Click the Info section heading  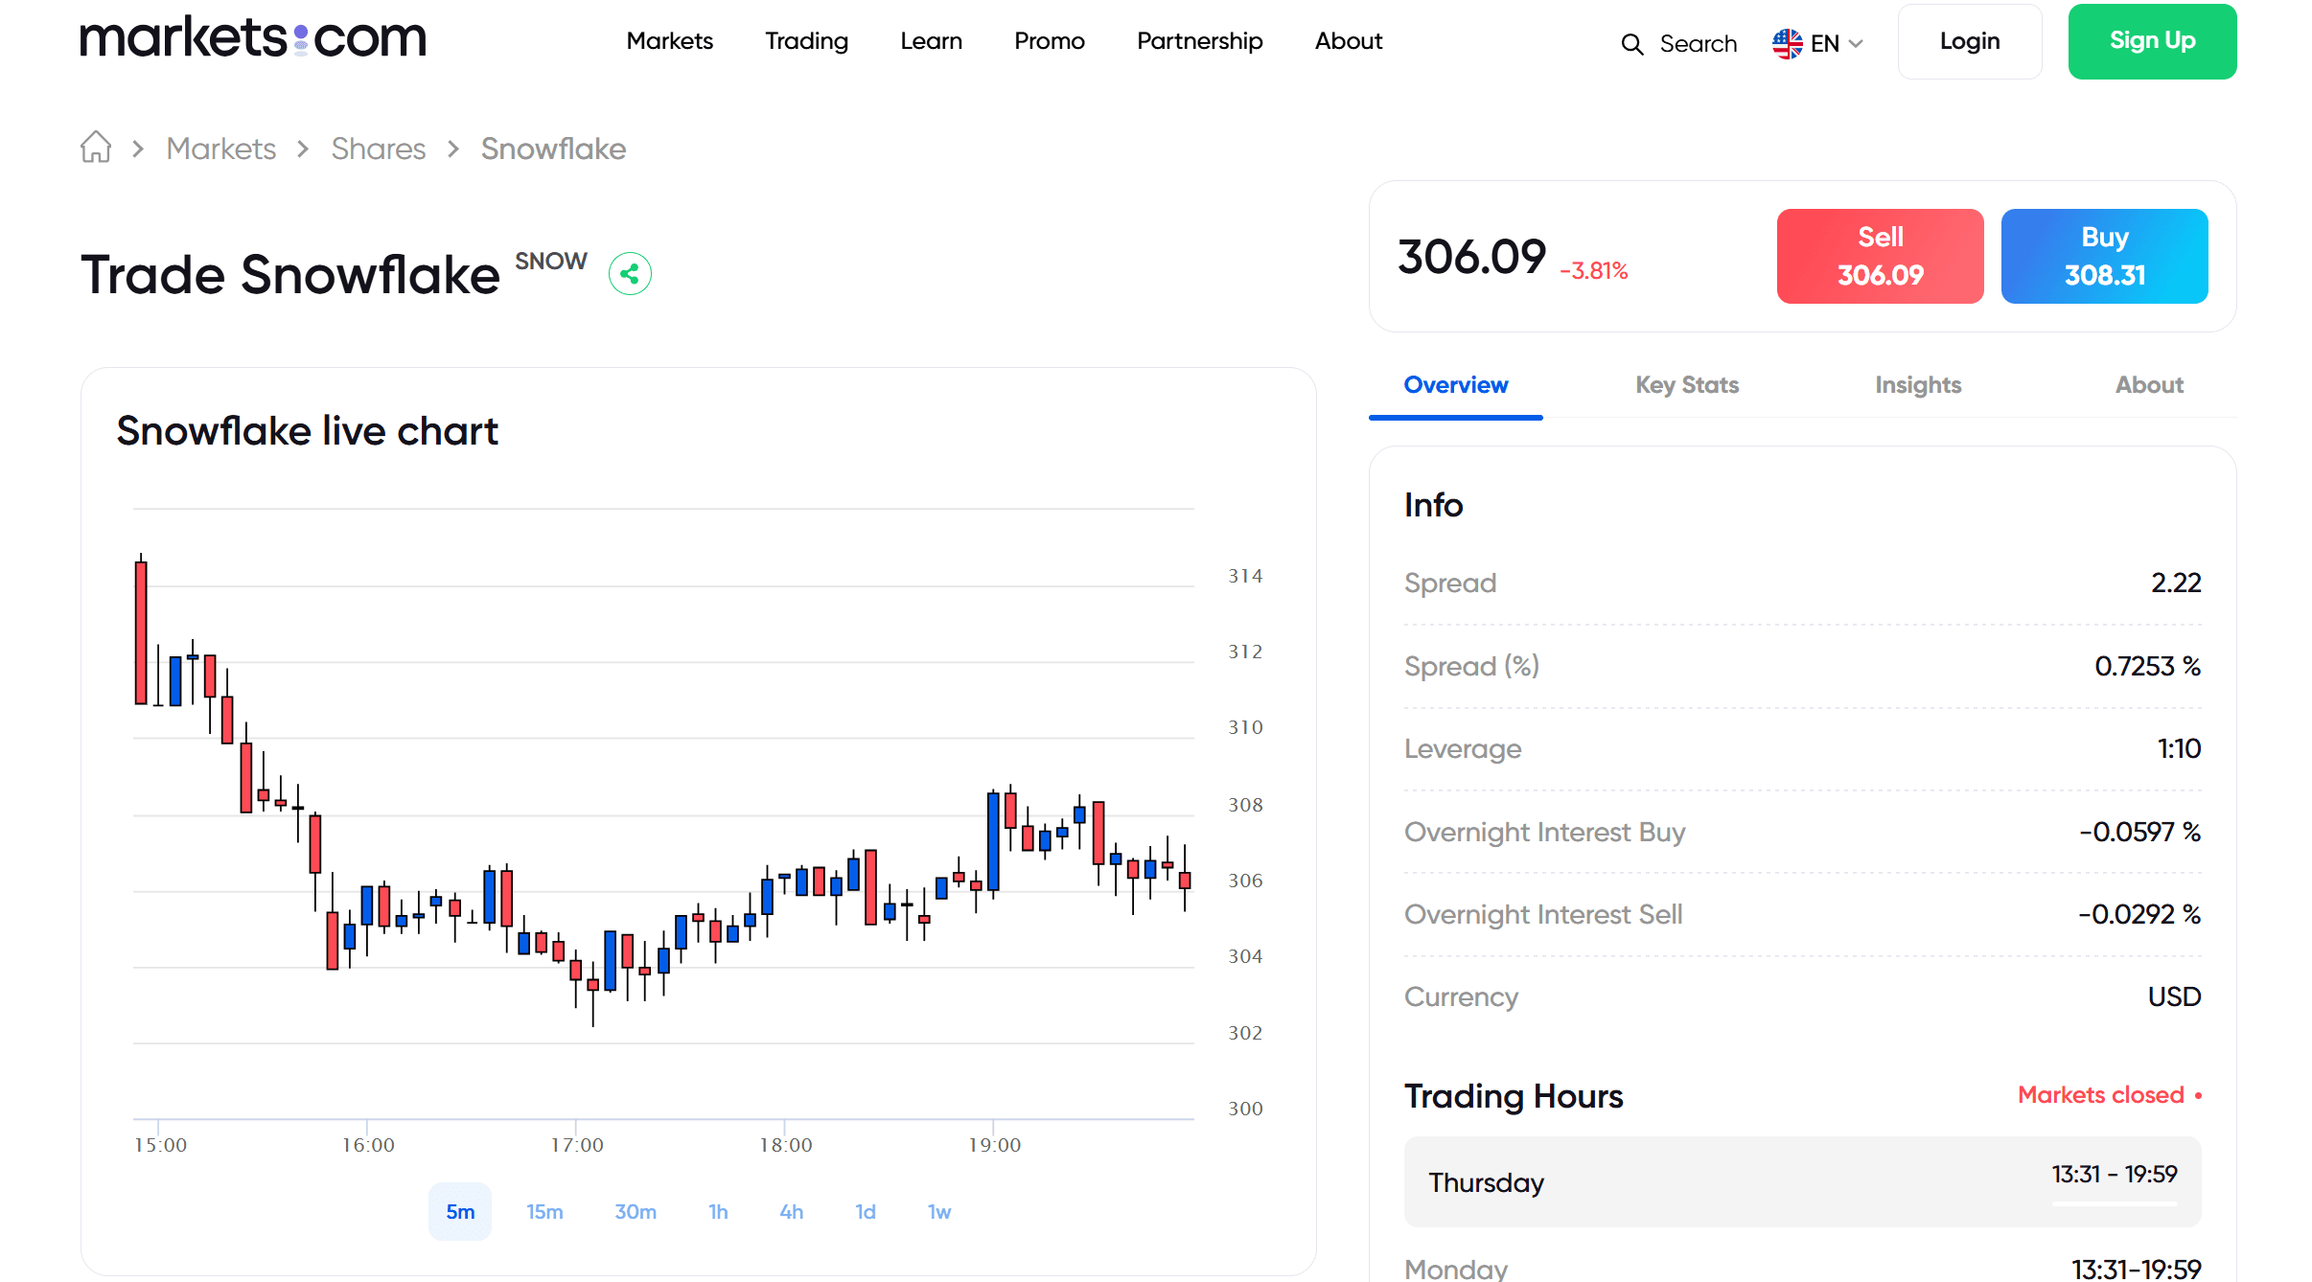[1433, 505]
